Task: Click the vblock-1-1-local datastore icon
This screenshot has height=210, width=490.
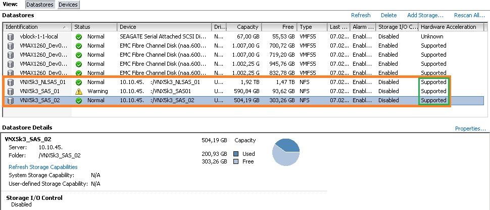Action: coord(11,36)
